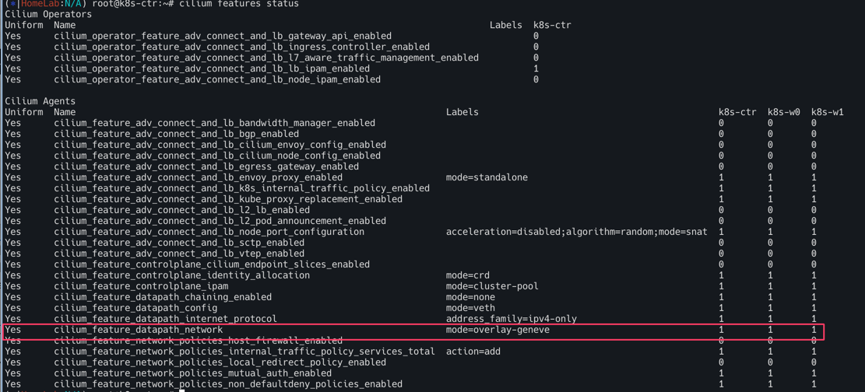
Task: Click the mode=veth label
Action: coord(470,308)
